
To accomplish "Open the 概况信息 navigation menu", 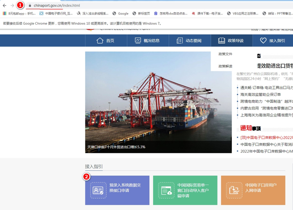I will click(x=148, y=40).
